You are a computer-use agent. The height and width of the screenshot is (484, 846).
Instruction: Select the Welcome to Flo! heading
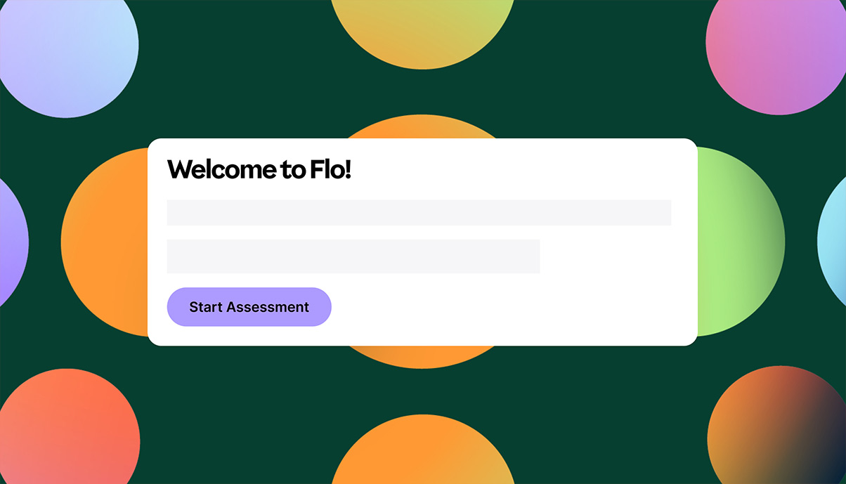click(x=259, y=169)
